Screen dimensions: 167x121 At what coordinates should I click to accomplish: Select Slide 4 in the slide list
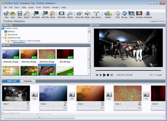pos(128,93)
